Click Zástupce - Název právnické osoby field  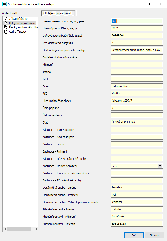coord(137,159)
